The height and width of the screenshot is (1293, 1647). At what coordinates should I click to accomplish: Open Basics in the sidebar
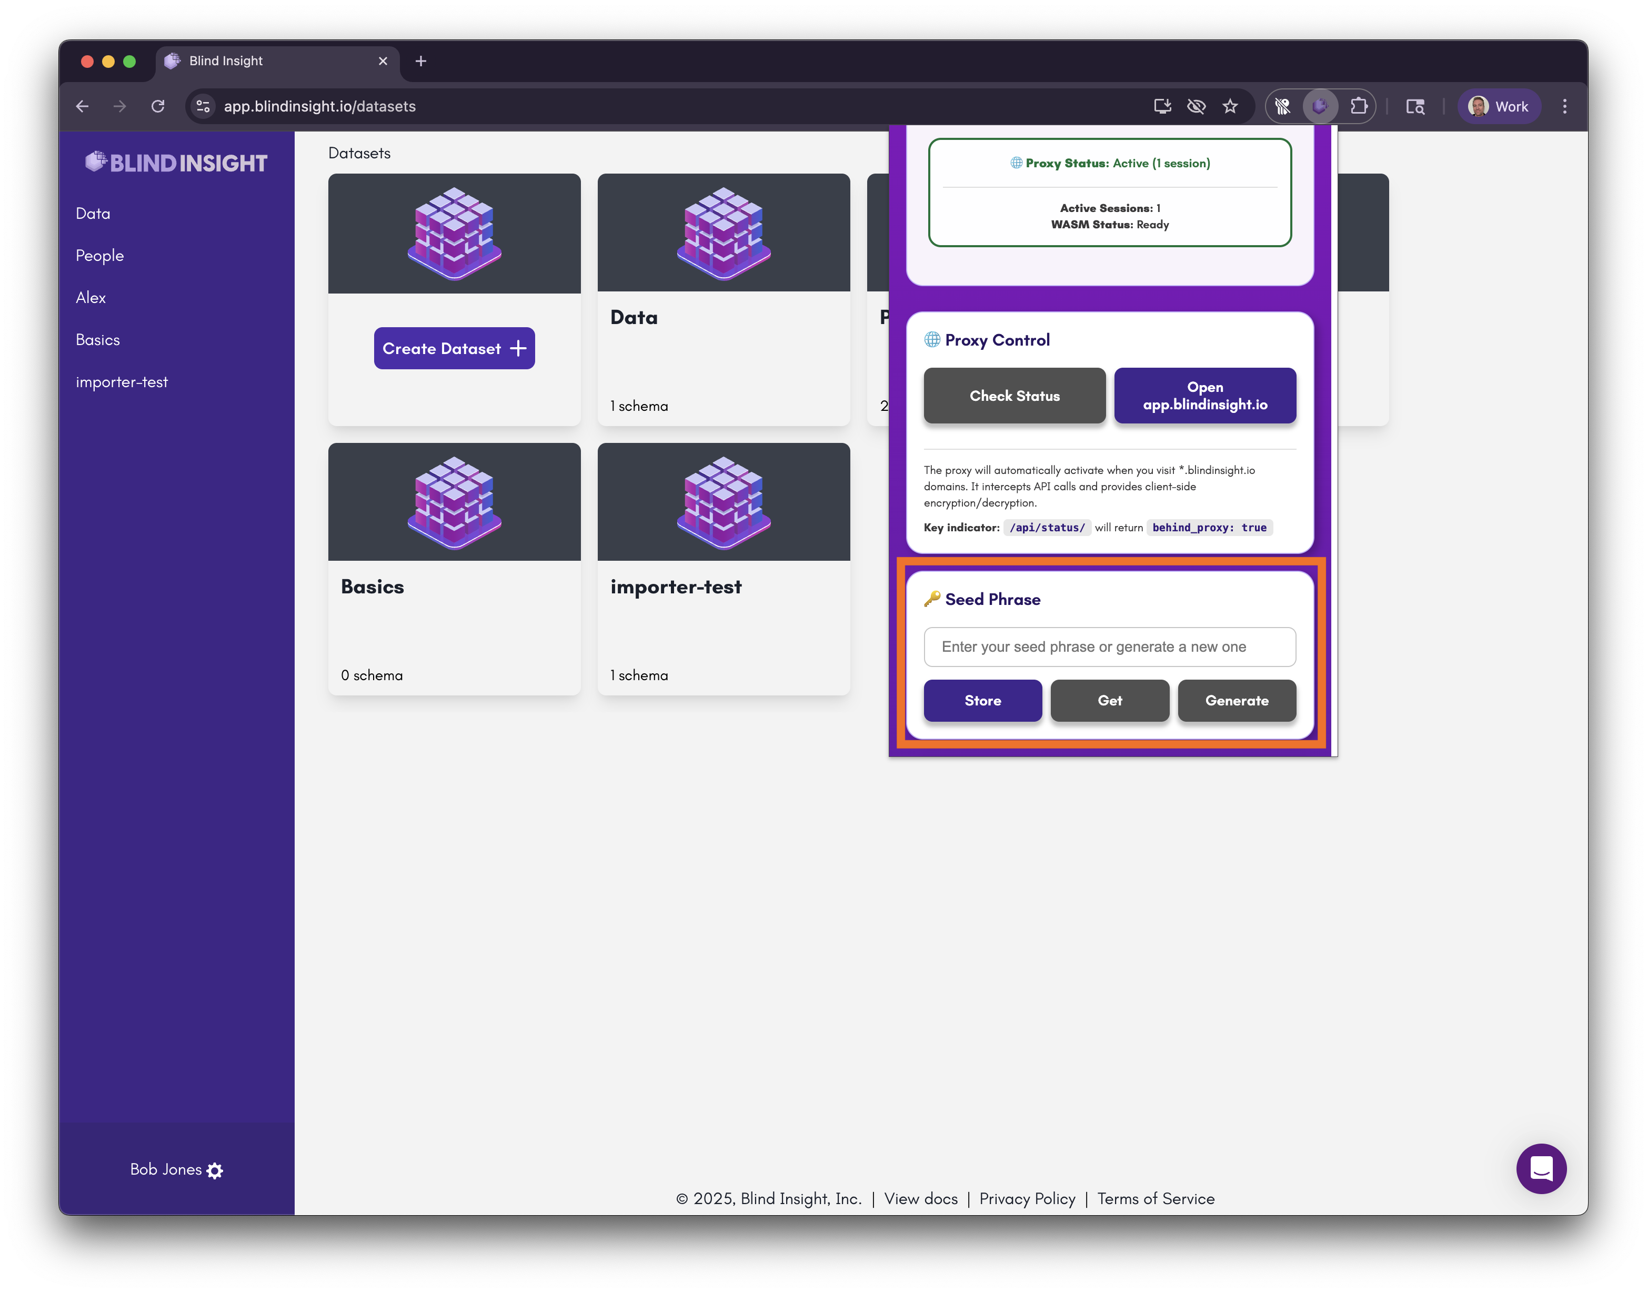point(98,340)
